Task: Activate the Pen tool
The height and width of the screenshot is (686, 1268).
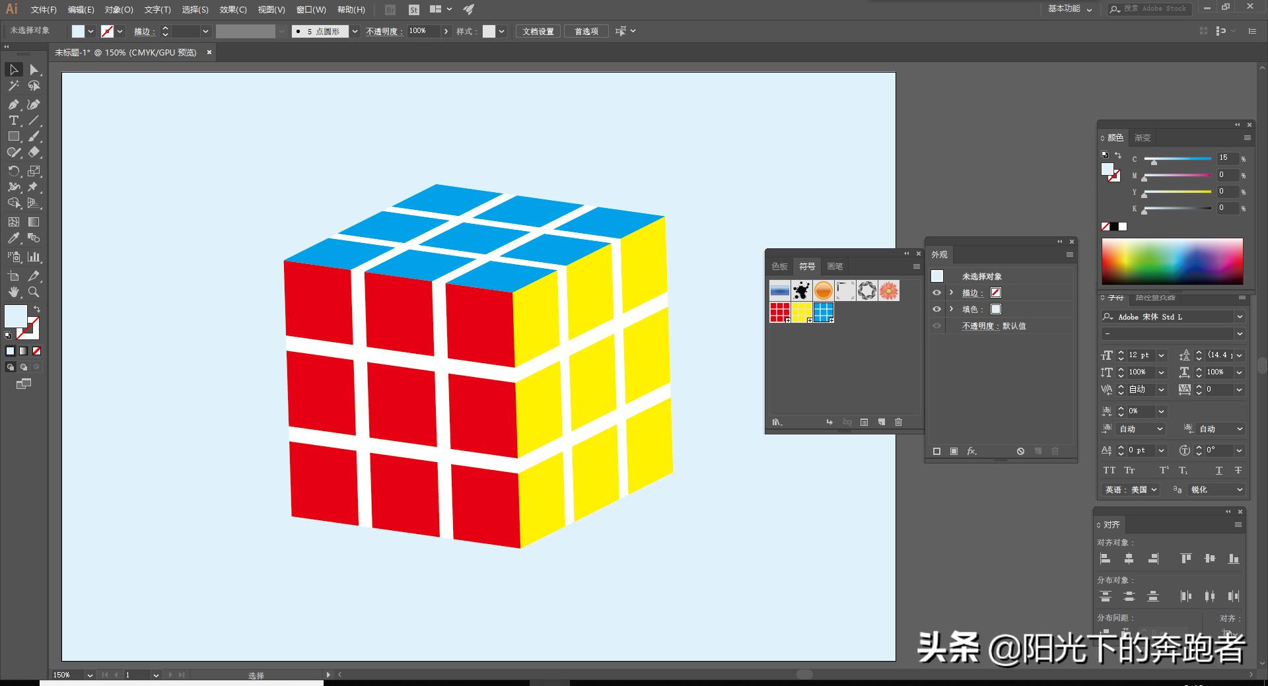Action: pyautogui.click(x=13, y=104)
